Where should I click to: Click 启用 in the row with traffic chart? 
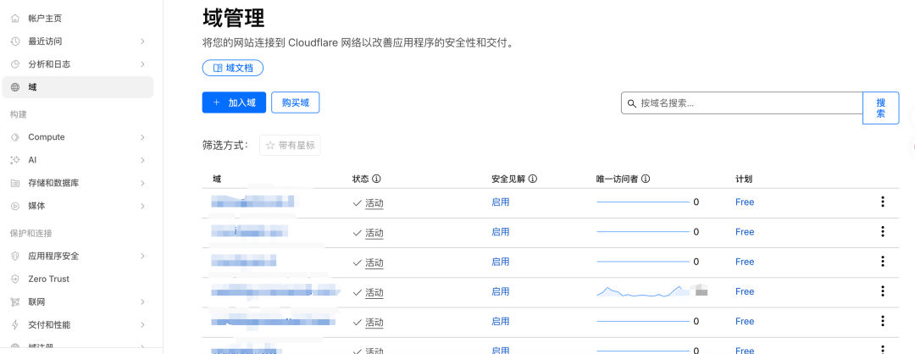501,291
